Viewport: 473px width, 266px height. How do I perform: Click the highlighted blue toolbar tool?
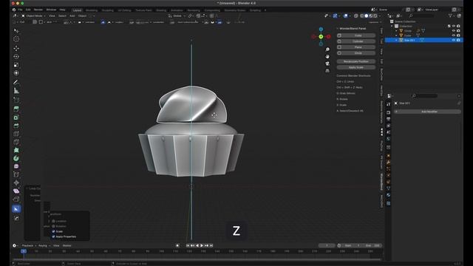(16, 208)
